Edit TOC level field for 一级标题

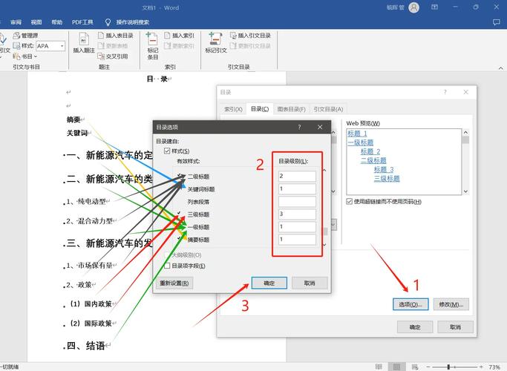(297, 226)
